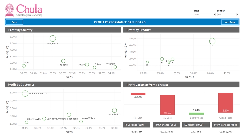Select the Indonesia bubble in country chart
The width and height of the screenshot is (245, 138).
coord(53,38)
